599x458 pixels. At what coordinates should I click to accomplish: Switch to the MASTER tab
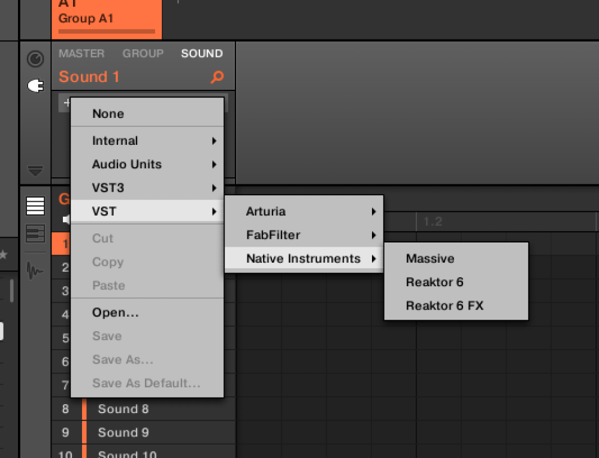click(x=81, y=53)
